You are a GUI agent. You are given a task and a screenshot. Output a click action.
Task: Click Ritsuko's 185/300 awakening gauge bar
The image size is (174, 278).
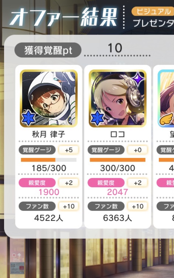(48, 160)
